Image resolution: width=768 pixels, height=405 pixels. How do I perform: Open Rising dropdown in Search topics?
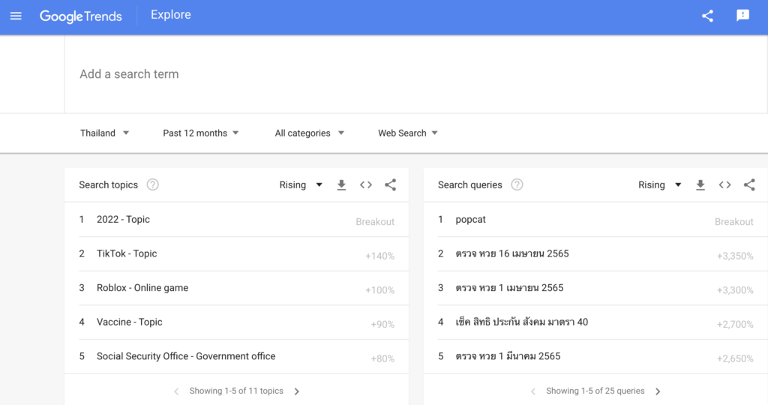click(x=301, y=184)
